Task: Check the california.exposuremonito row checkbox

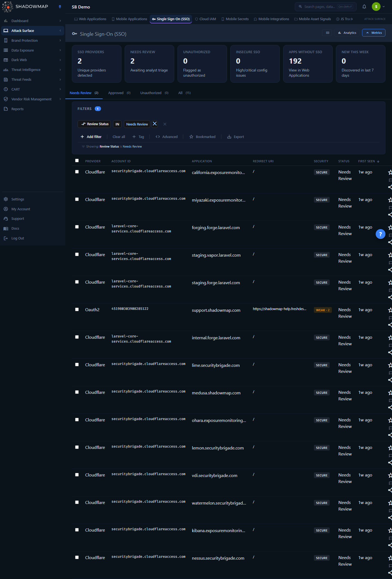Action: [77, 172]
